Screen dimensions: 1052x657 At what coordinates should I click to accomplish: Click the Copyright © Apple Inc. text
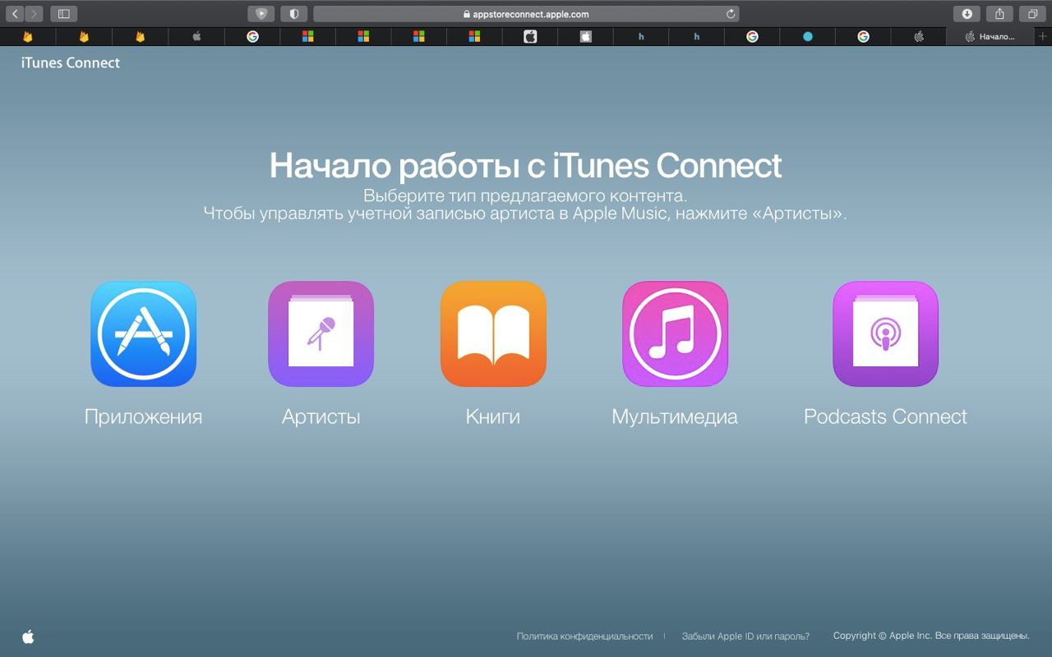point(931,636)
